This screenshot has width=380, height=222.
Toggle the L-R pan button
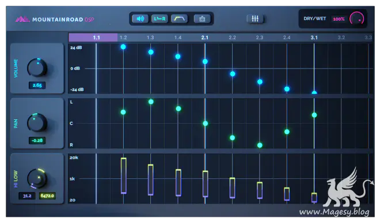[159, 18]
